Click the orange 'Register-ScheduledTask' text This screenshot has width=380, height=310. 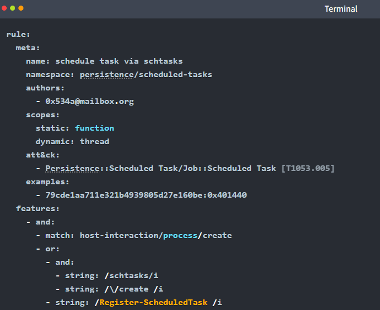153,303
